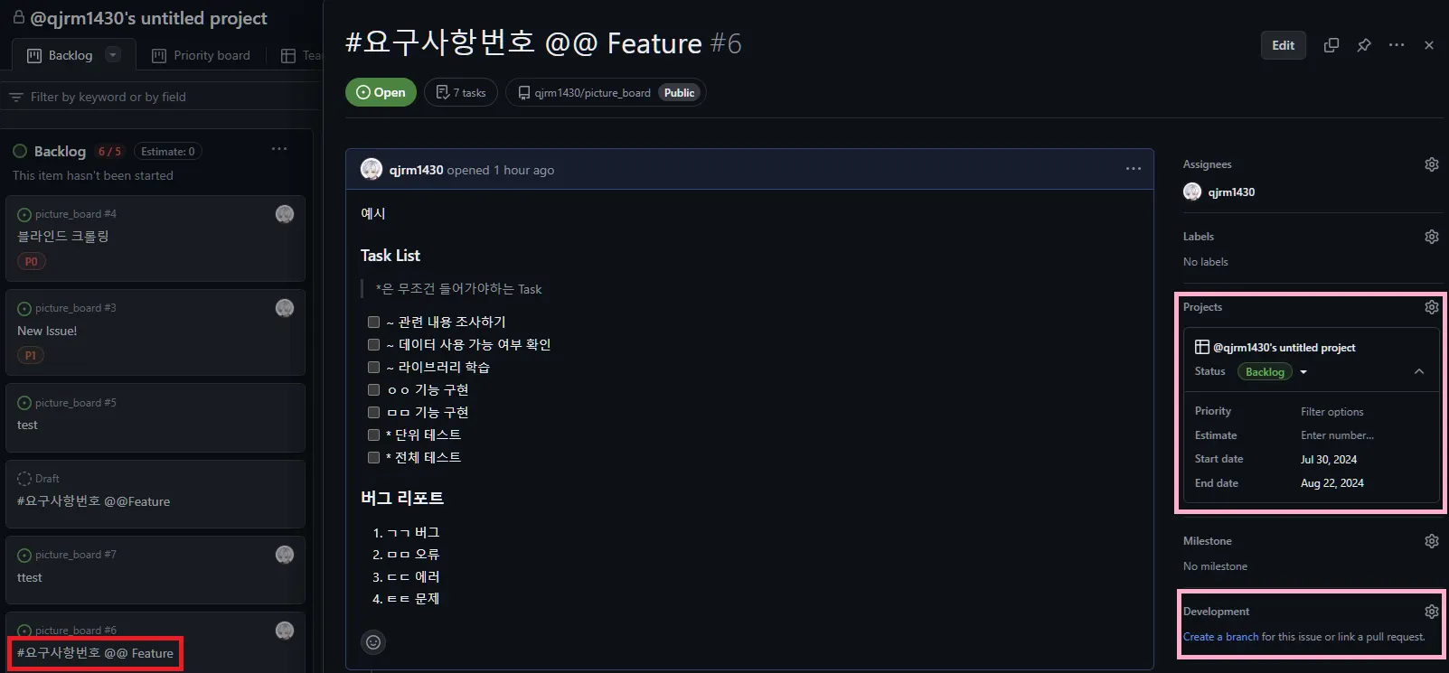Viewport: 1449px width, 673px height.
Task: Switch to the Priority board tab
Action: pyautogui.click(x=201, y=55)
